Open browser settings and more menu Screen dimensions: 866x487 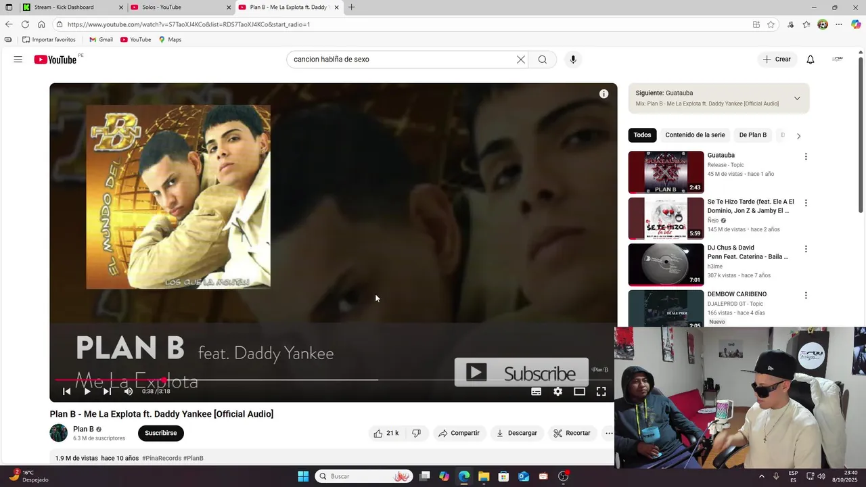pyautogui.click(x=839, y=24)
